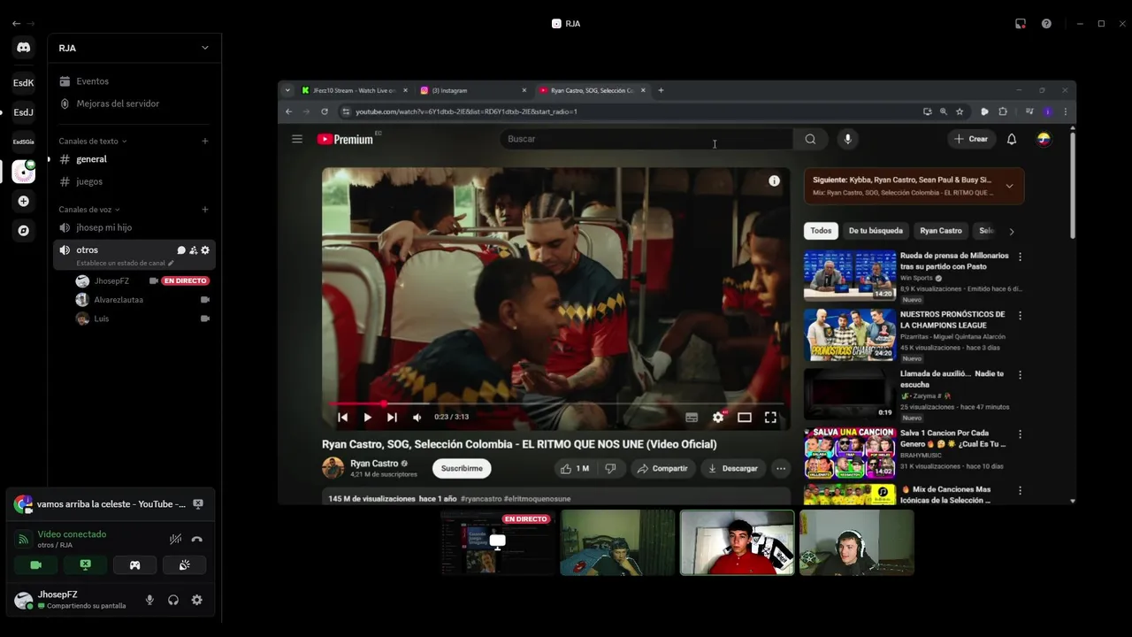Create a channel in Canales de voz
This screenshot has height=637, width=1132.
click(x=205, y=210)
